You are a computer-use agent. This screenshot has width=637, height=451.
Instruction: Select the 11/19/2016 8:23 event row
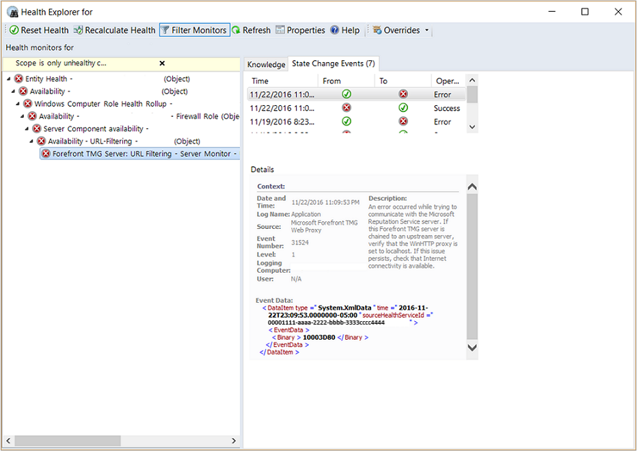[357, 122]
